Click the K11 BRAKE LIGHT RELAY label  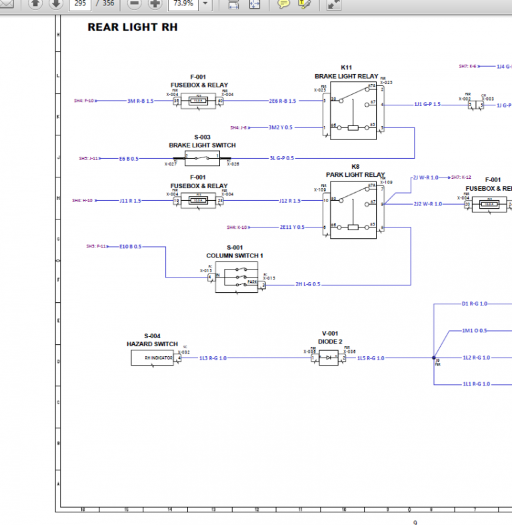[x=347, y=72]
